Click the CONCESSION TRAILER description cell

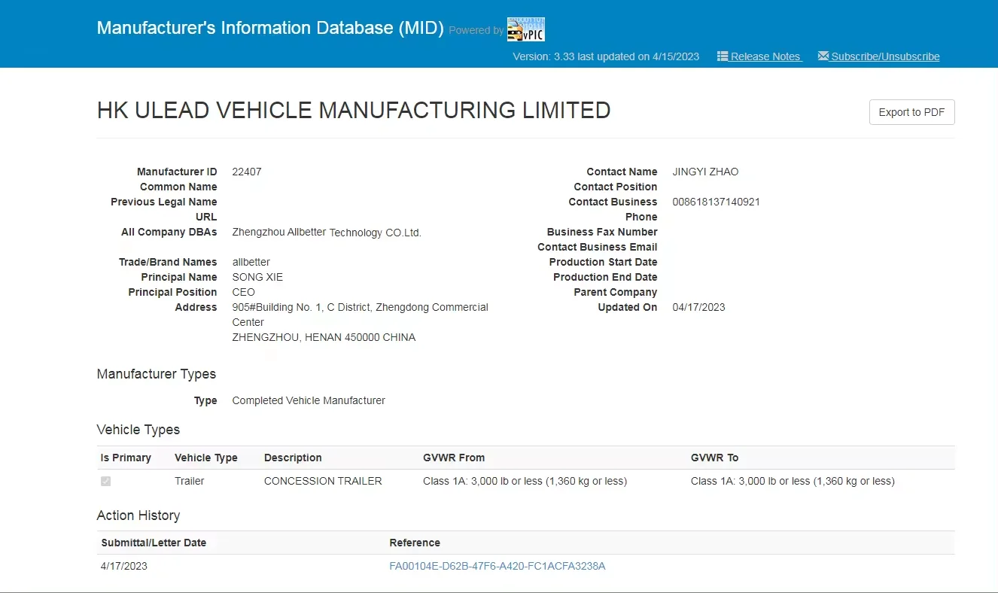tap(323, 481)
